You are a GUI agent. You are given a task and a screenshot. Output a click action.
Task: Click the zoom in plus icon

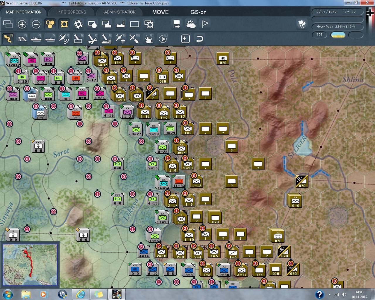(22, 24)
